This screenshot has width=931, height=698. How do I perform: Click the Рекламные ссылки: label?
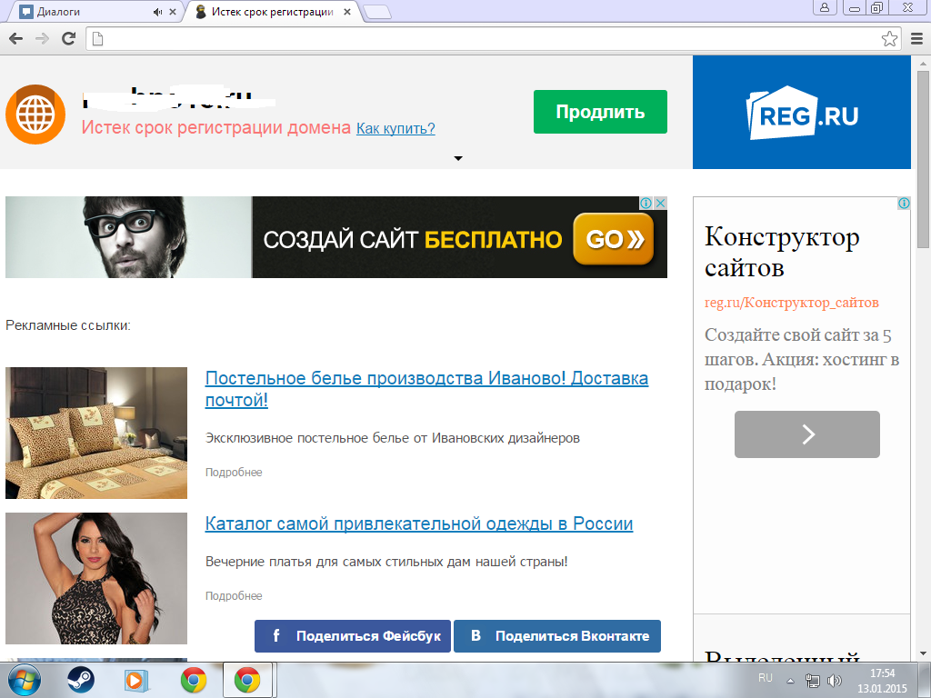click(x=67, y=325)
